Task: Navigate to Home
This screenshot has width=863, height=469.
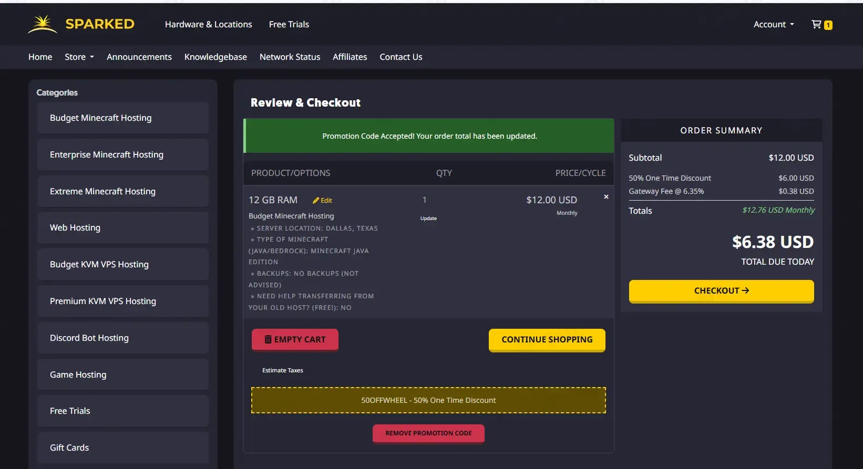Action: point(40,57)
